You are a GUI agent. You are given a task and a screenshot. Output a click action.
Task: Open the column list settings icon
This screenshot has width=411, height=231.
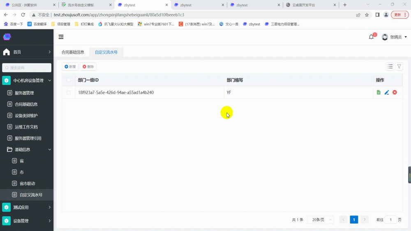pos(390,66)
